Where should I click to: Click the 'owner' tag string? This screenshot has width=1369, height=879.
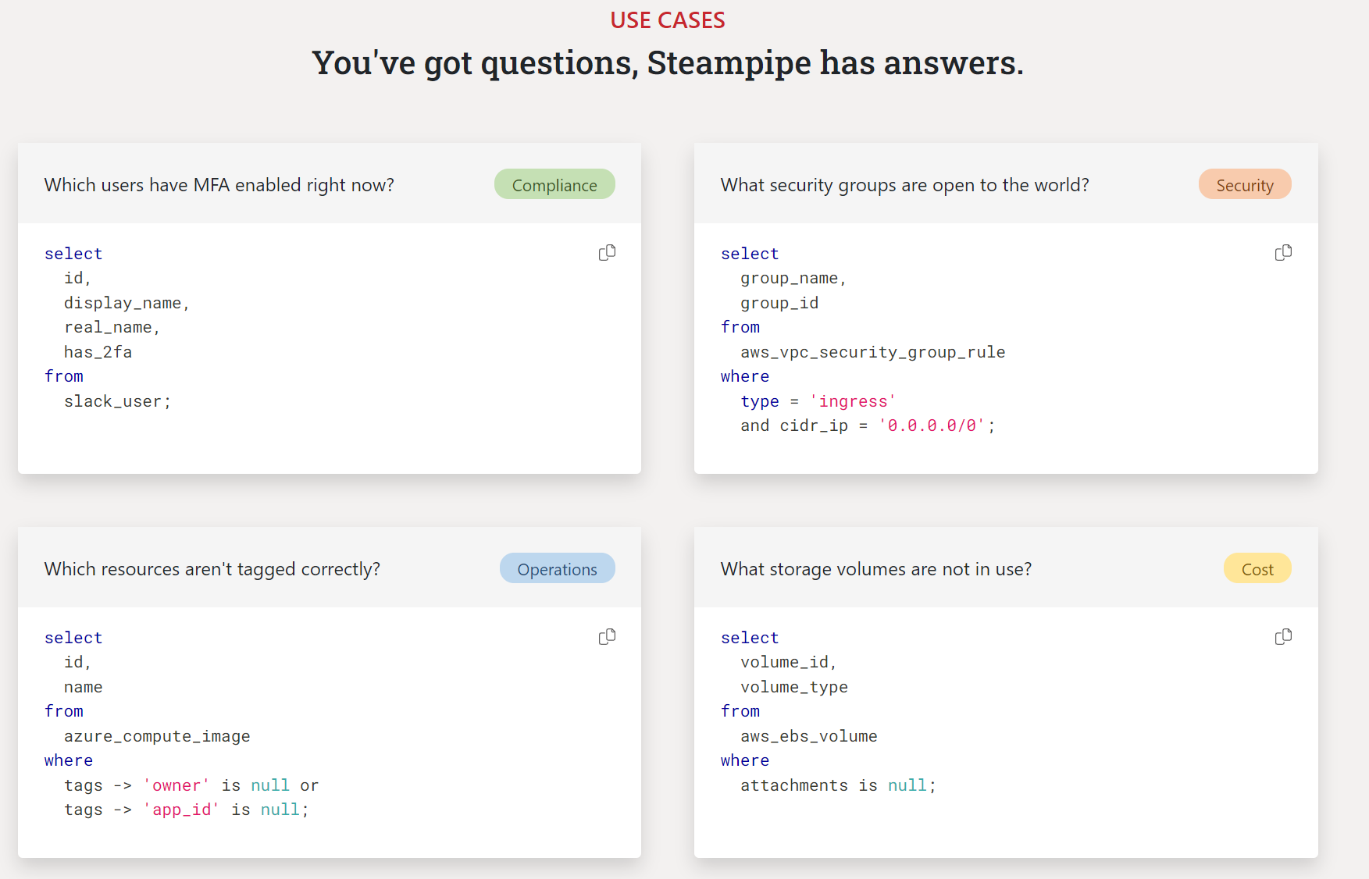point(176,785)
